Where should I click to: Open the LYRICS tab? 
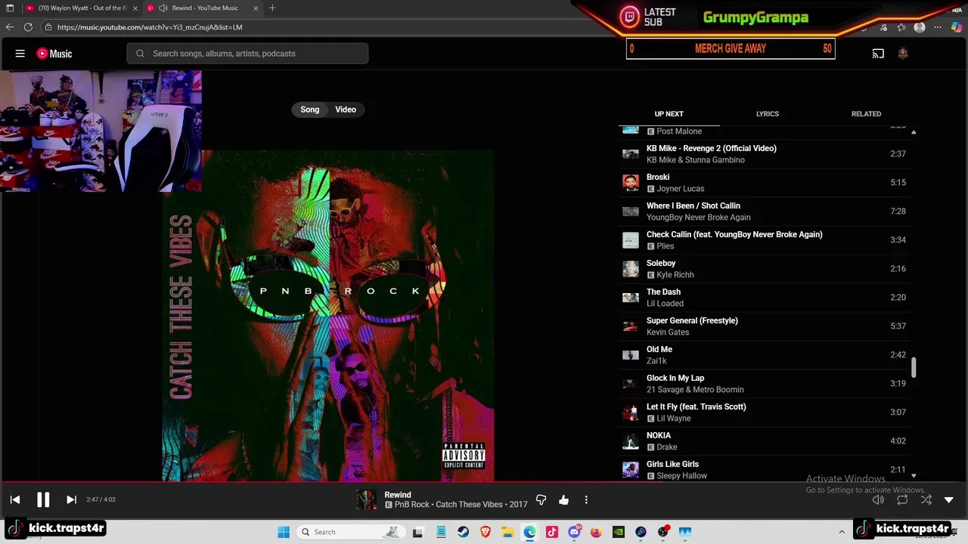tap(767, 114)
